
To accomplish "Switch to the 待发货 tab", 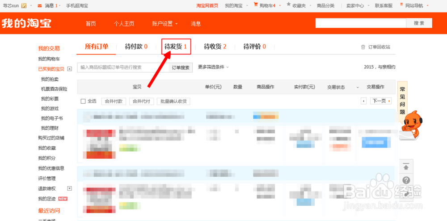I will [176, 47].
